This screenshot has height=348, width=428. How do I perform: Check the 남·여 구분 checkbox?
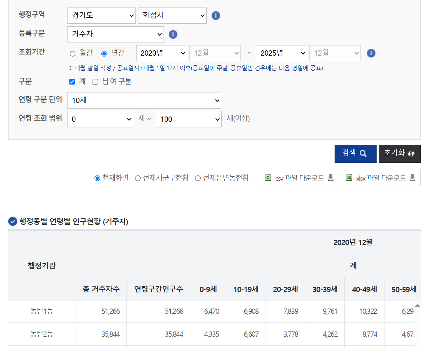95,82
